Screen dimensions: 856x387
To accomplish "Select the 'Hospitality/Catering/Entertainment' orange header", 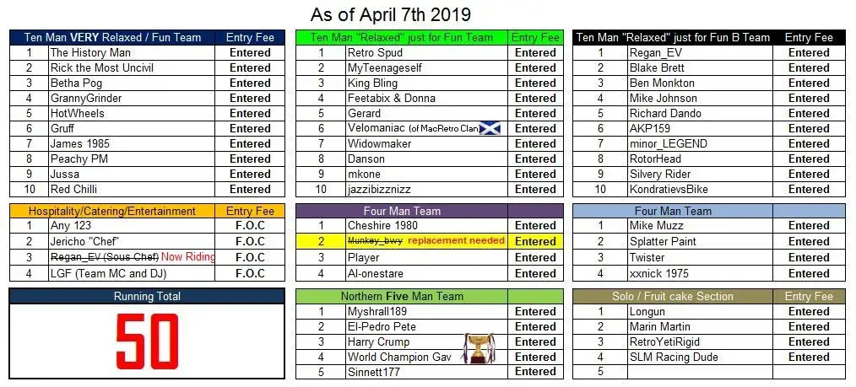I will coord(112,212).
